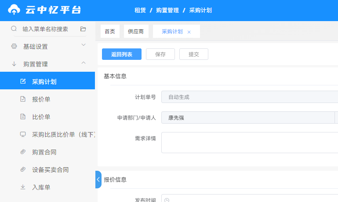This screenshot has width=338, height=202.
Task: Click the edit icon beside 采购计划
Action: pos(23,81)
